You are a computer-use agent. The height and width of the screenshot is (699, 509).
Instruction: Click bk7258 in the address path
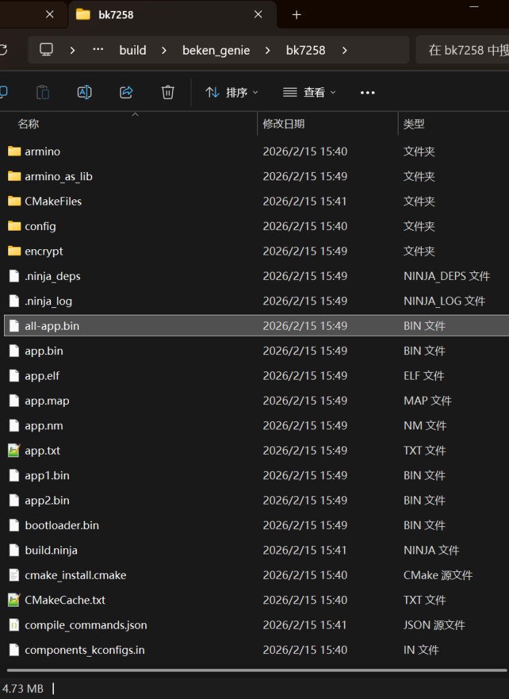306,51
